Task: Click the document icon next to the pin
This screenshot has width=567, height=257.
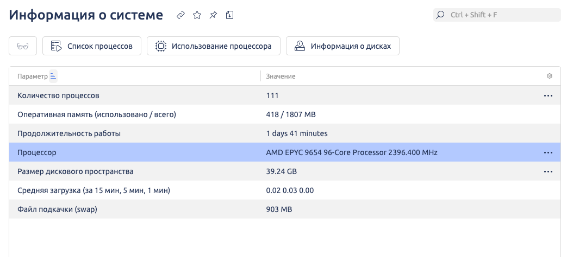Action: pos(229,15)
